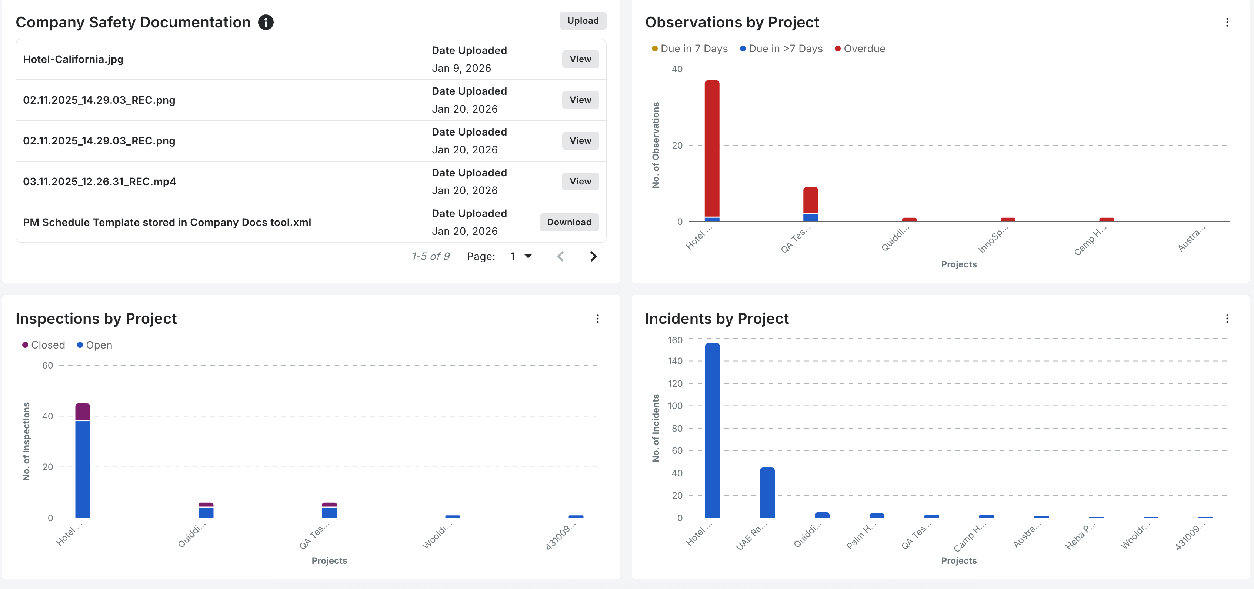Click the Hotel red overdue observations bar
The width and height of the screenshot is (1254, 589).
click(712, 146)
